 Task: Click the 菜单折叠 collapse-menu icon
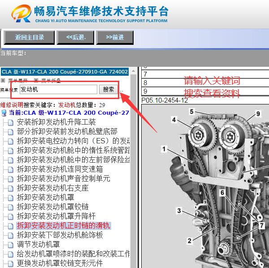coord(36,80)
